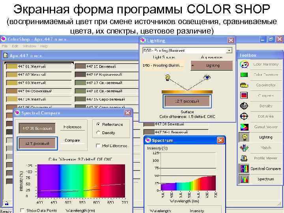Screen dimensions: 284x213
Task: Click the Spectrum label button in Toolbox
Action: tap(266, 179)
